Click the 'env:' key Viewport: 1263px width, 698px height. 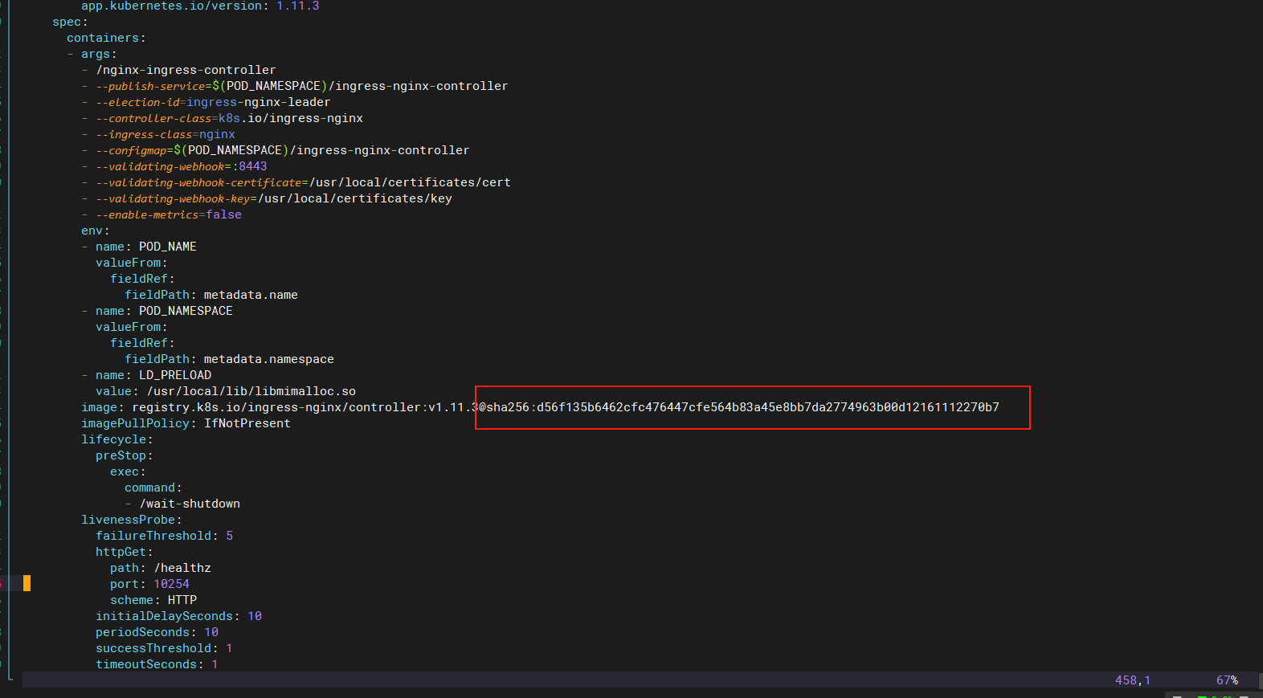coord(96,231)
